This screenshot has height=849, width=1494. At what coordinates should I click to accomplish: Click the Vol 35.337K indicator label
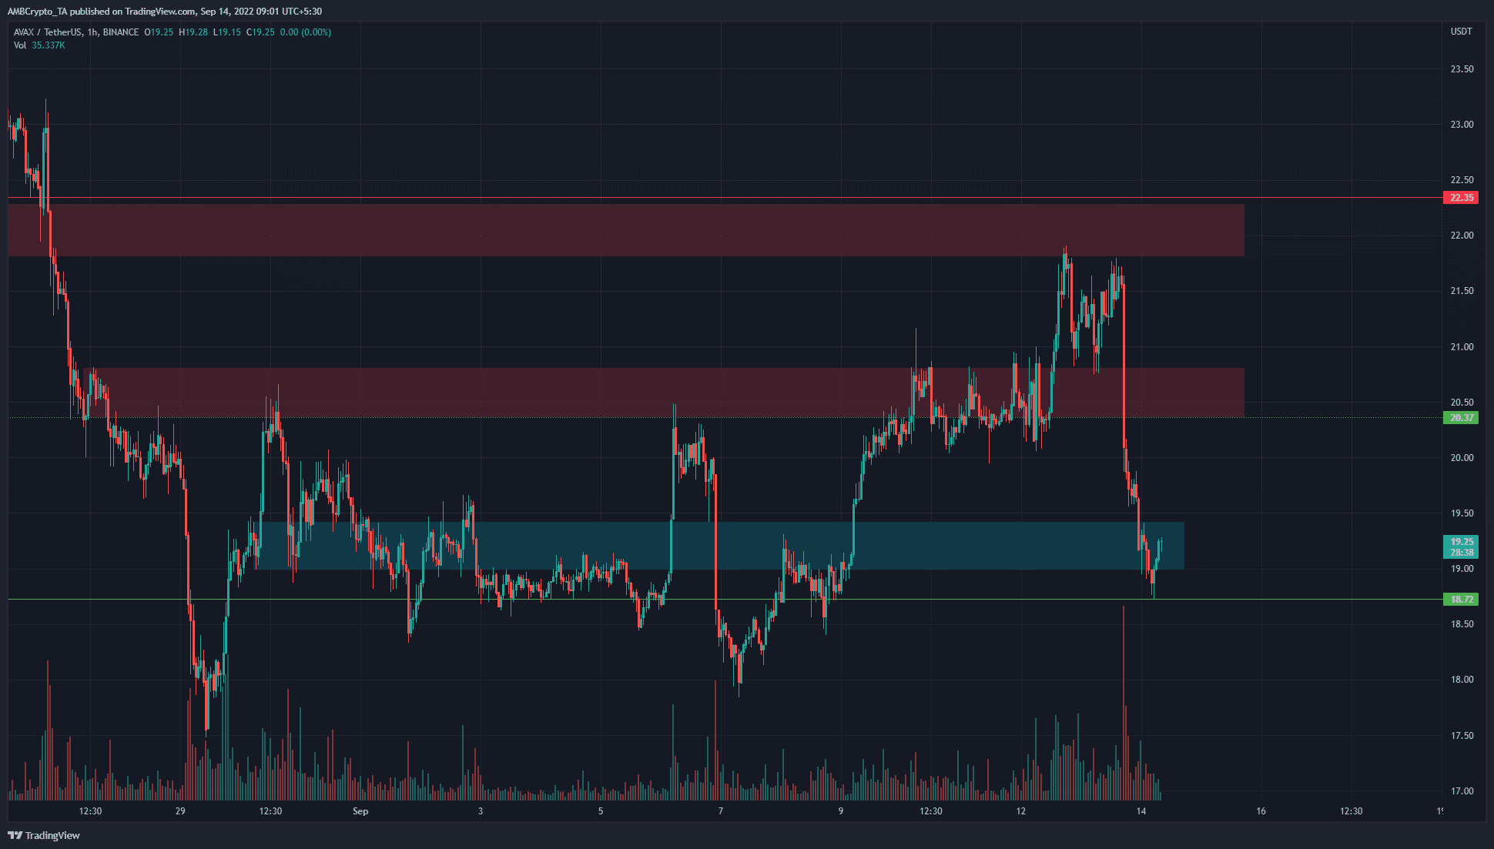tap(39, 45)
